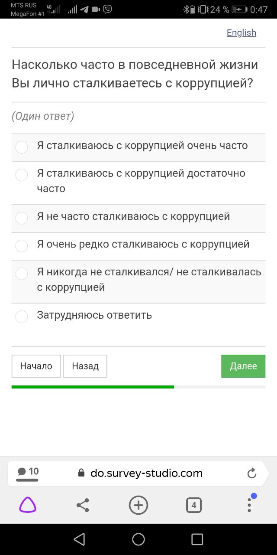Select 'Я очень редко сталкиваюсь с коррупцией'

tap(22, 246)
